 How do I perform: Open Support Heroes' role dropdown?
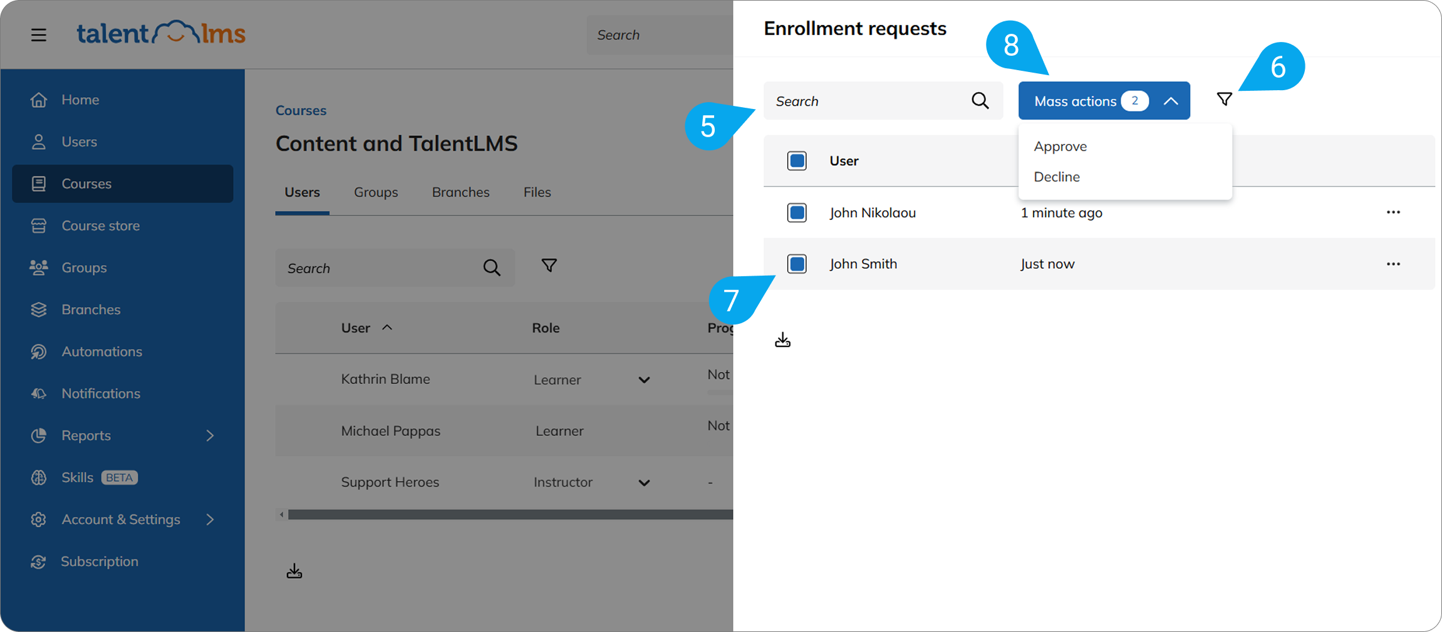pyautogui.click(x=644, y=482)
